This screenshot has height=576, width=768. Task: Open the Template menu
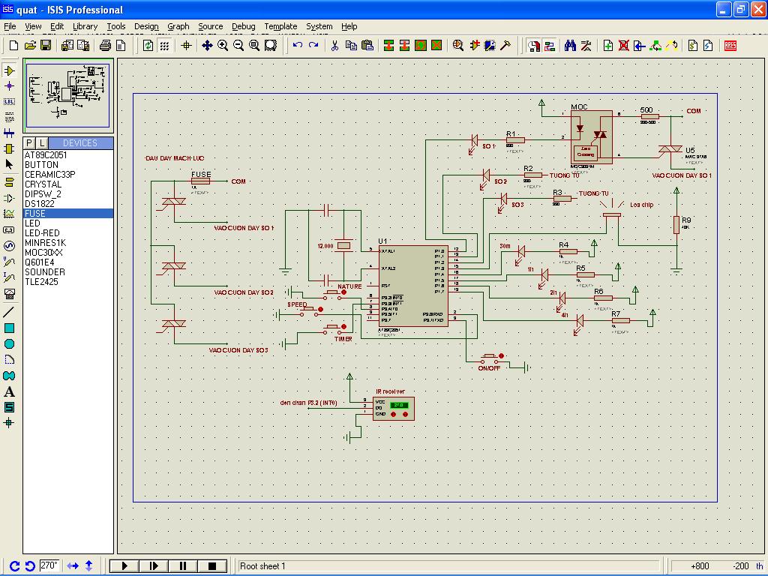tap(280, 26)
